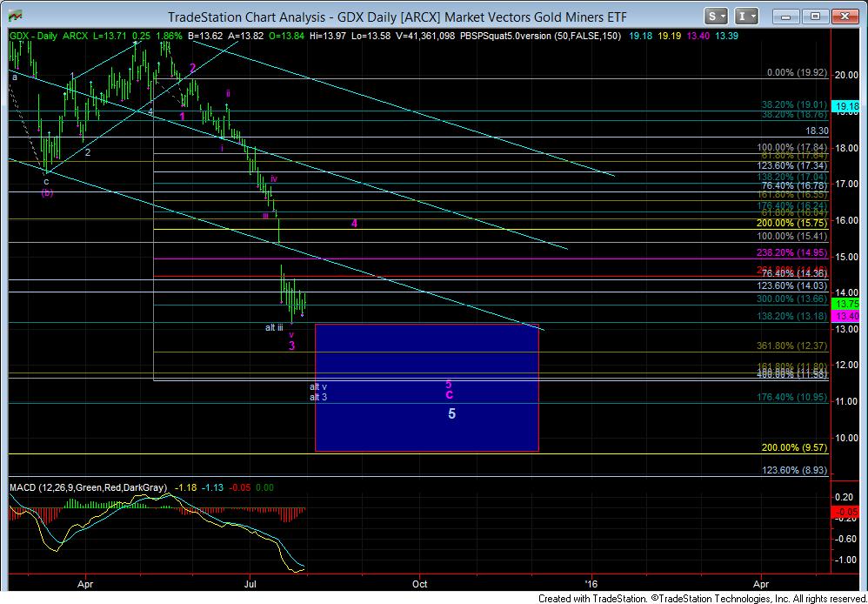Click the '100.00% (15.41)' Fibonacci label

(792, 236)
